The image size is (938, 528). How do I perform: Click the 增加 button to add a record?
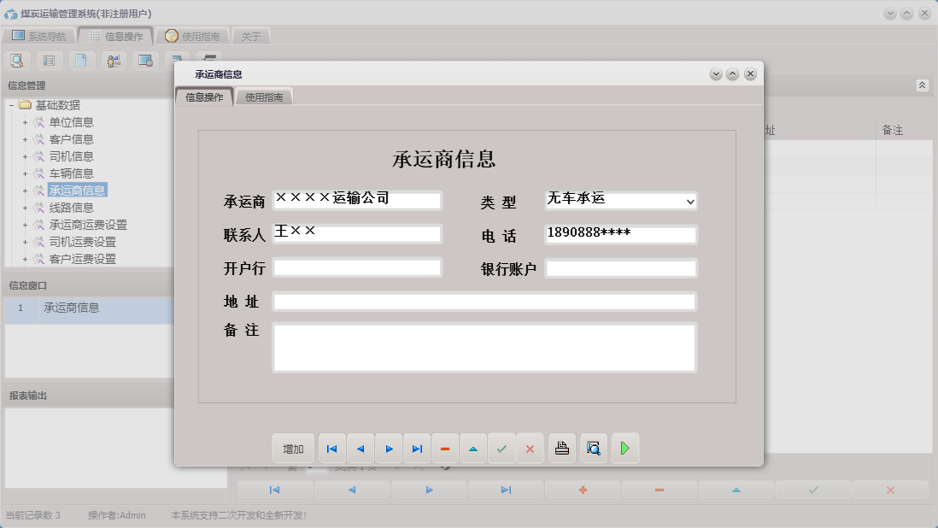tap(293, 448)
